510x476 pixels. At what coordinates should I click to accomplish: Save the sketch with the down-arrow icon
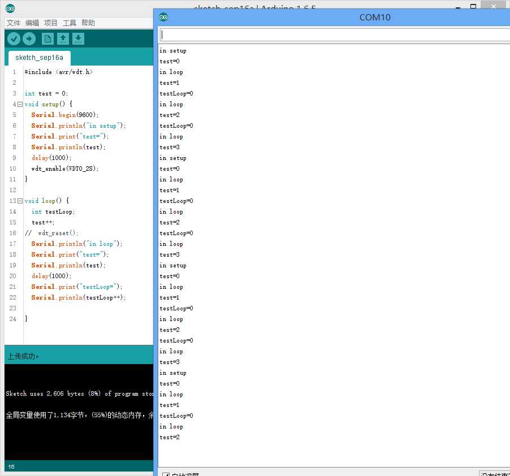[78, 38]
